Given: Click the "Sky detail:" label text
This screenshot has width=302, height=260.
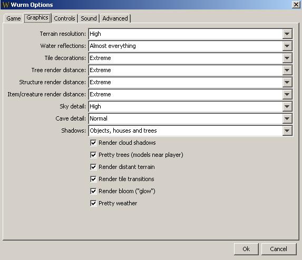Looking at the screenshot, I should point(73,106).
